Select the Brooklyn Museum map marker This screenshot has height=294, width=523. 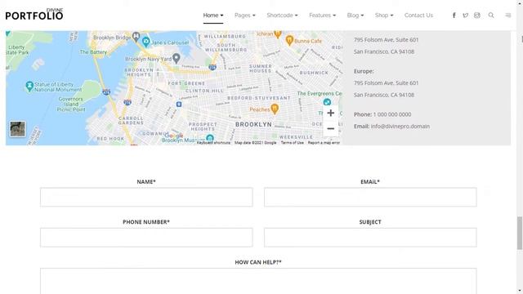pos(210,138)
